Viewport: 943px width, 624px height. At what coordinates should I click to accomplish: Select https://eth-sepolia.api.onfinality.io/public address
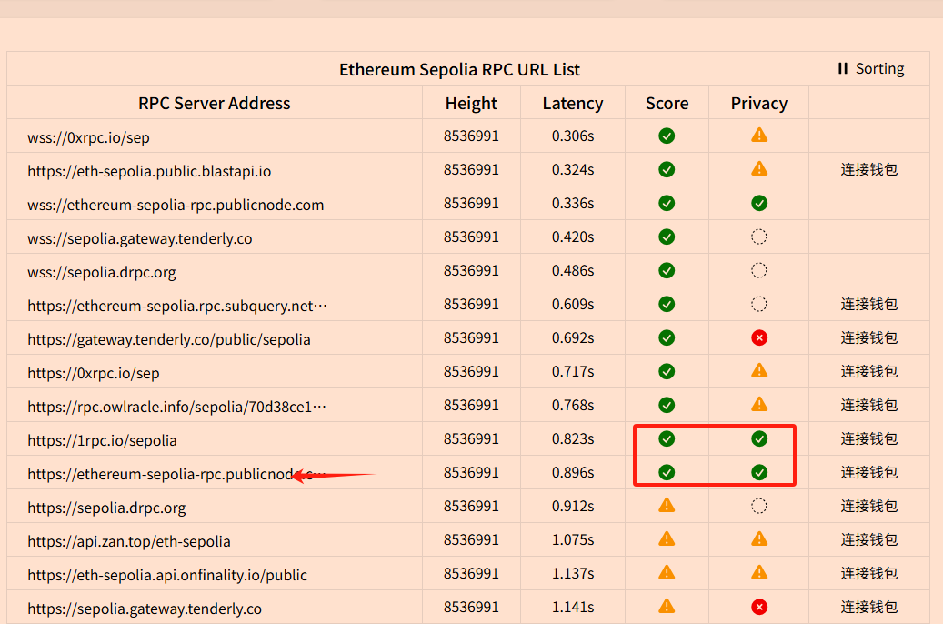point(167,575)
